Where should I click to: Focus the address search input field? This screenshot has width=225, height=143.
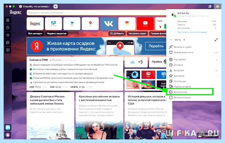tap(96, 13)
